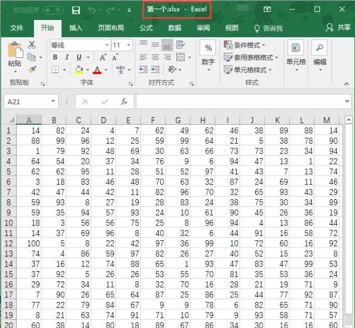Toggle Underline formatting
The width and height of the screenshot is (355, 328).
[79, 57]
